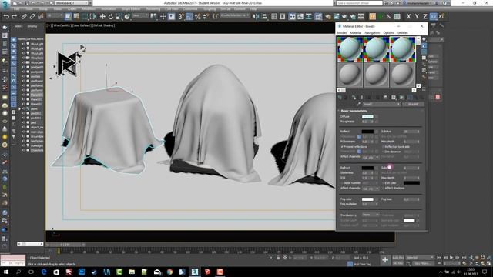Image resolution: width=493 pixels, height=277 pixels.
Task: Choose the Select Object tool
Action: pos(69,17)
